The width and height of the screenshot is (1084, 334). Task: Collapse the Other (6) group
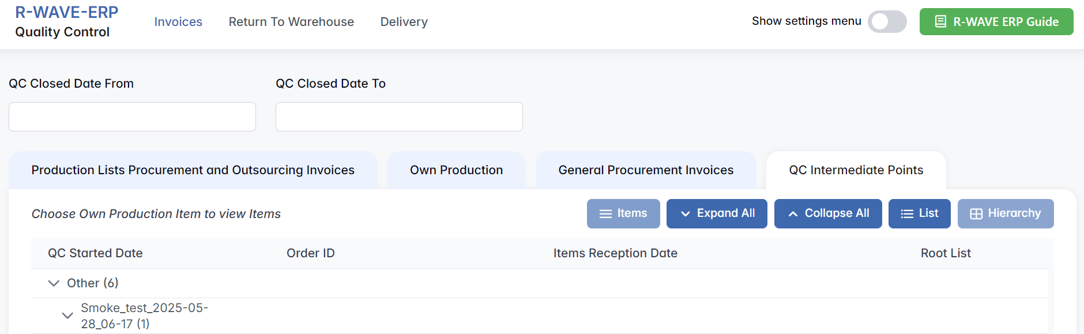[54, 283]
